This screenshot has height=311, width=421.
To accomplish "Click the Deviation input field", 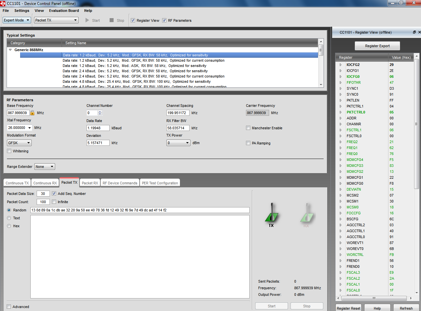I will coord(98,143).
